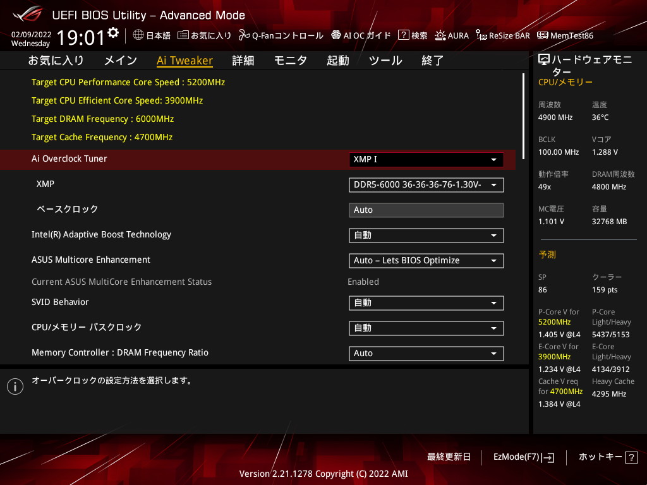Open the 終了 tab
Screen dimensions: 647x485
coord(432,61)
